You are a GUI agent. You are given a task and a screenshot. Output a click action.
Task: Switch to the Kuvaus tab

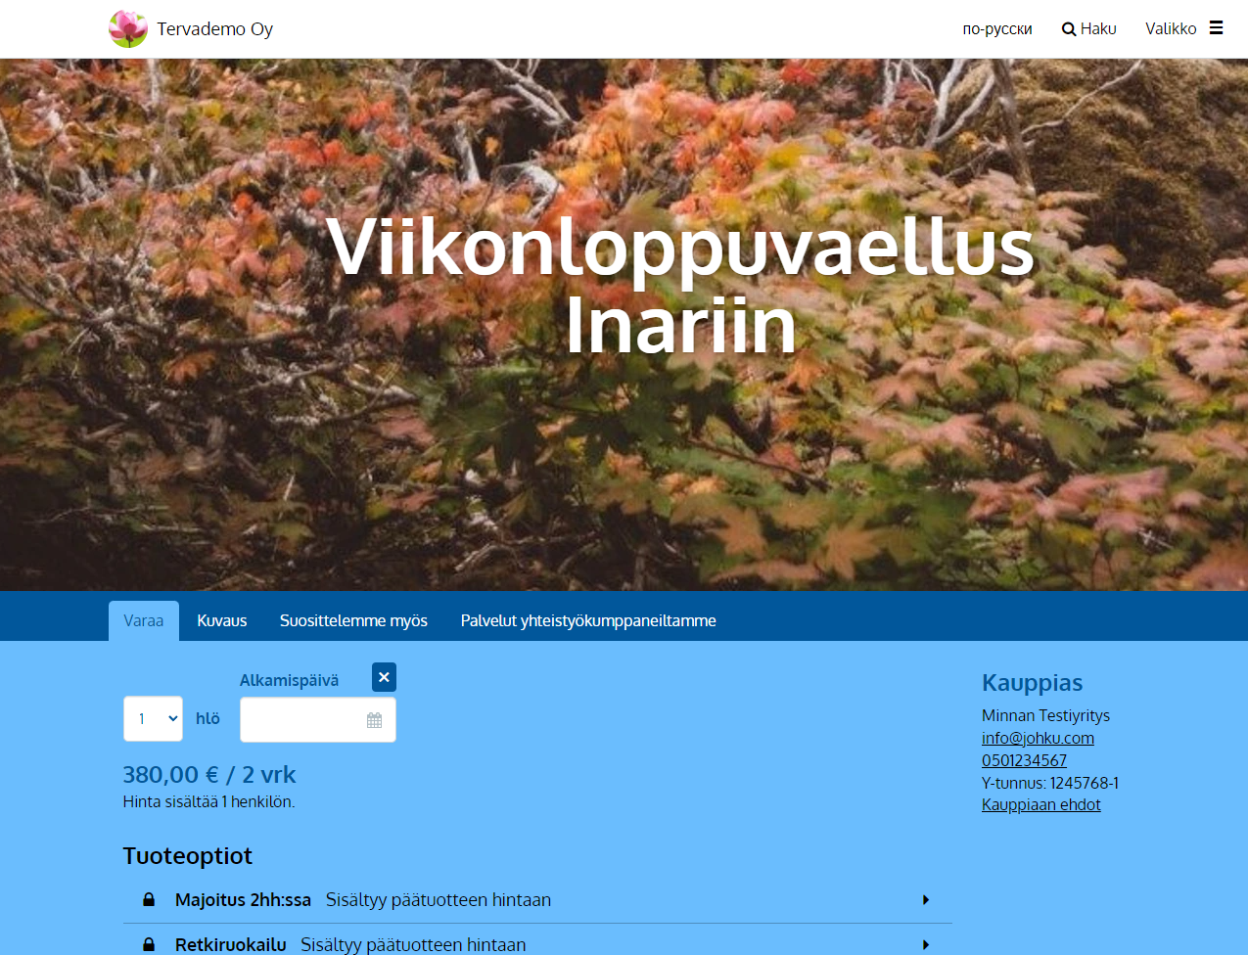pyautogui.click(x=222, y=620)
